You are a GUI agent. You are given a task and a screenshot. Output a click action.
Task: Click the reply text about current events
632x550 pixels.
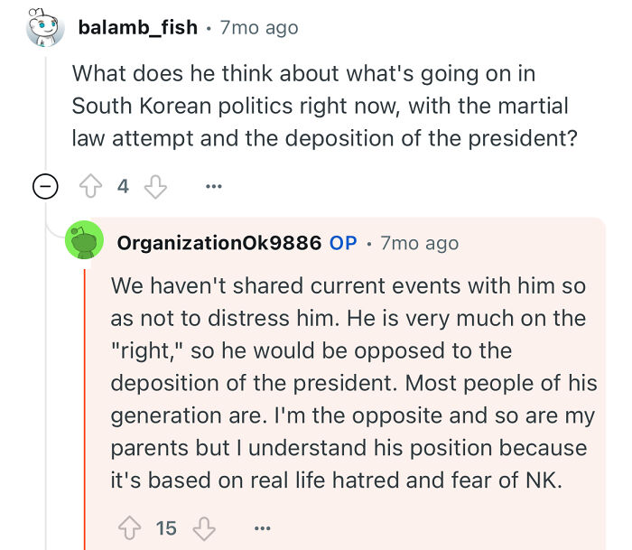click(x=352, y=383)
